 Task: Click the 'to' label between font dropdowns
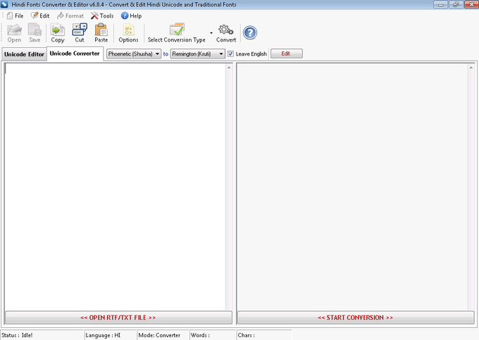166,54
